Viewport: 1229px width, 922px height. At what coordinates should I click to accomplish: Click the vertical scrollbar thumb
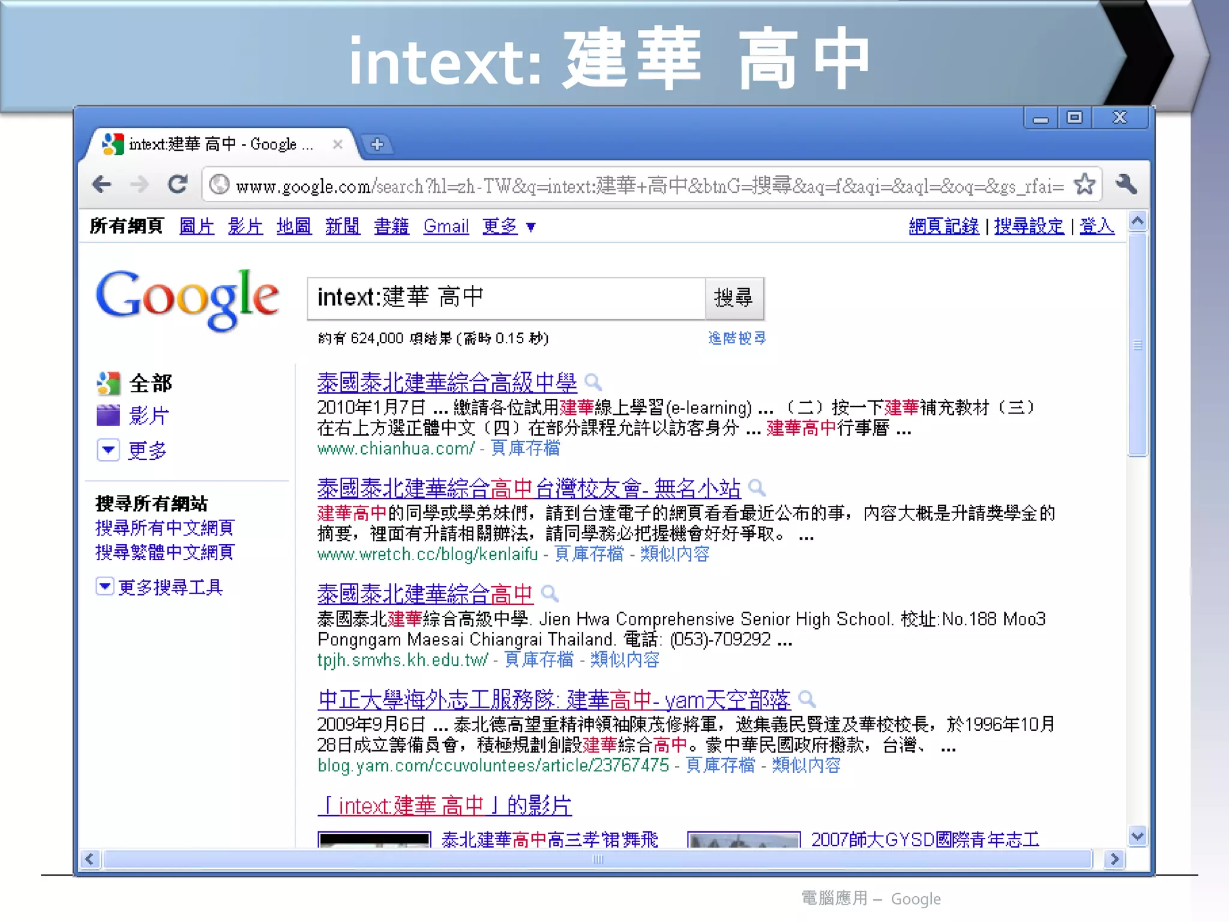coord(1138,345)
